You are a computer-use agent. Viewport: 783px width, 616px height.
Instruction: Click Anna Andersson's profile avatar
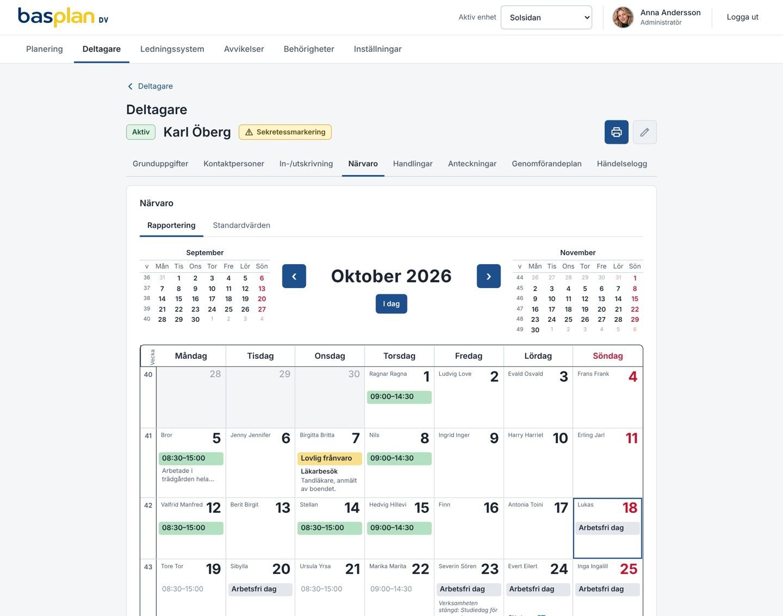623,17
